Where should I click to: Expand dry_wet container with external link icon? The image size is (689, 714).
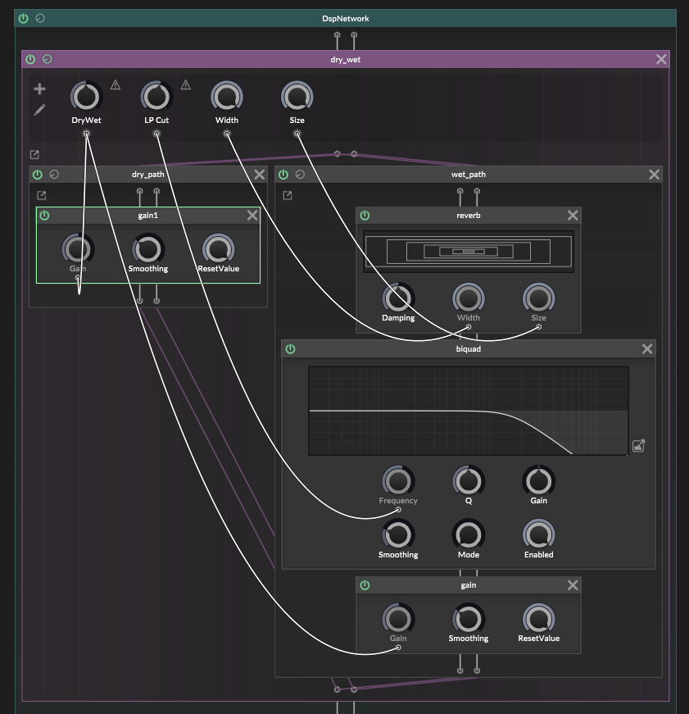click(34, 155)
